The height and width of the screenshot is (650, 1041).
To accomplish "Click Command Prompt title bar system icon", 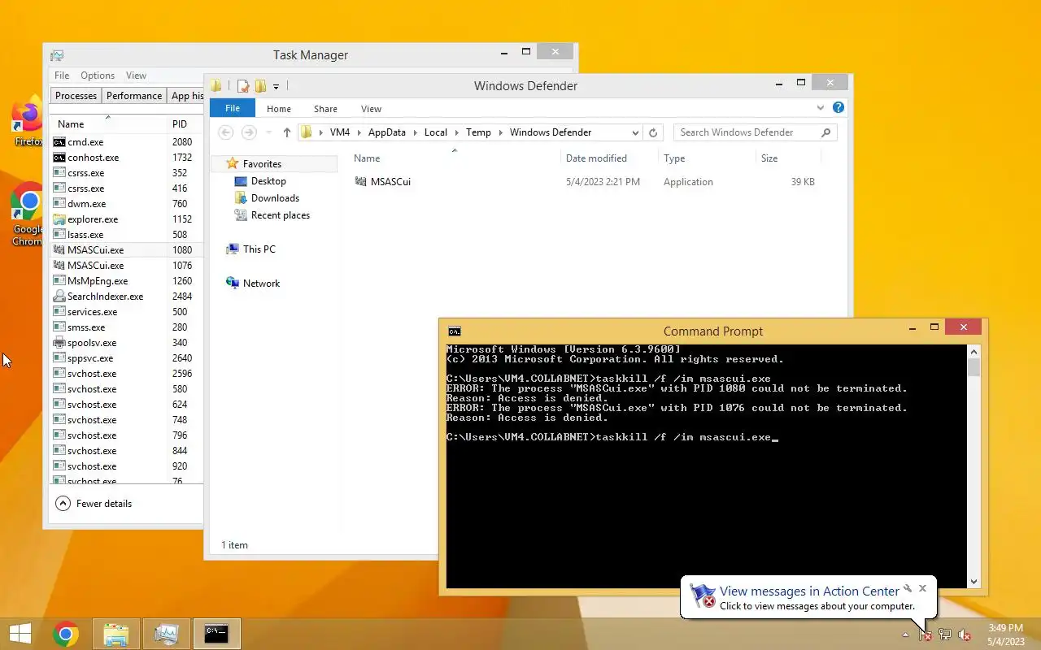I will pyautogui.click(x=455, y=331).
